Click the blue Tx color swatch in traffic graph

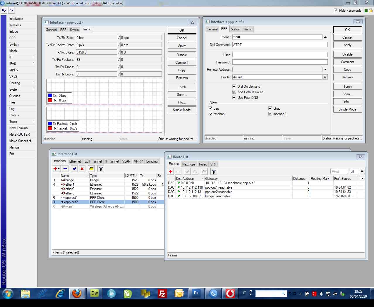pos(50,96)
